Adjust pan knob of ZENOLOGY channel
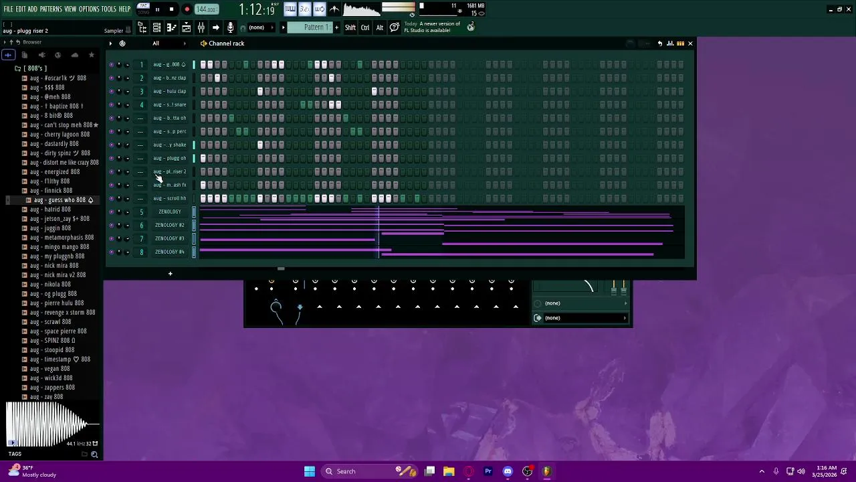 [x=119, y=212]
